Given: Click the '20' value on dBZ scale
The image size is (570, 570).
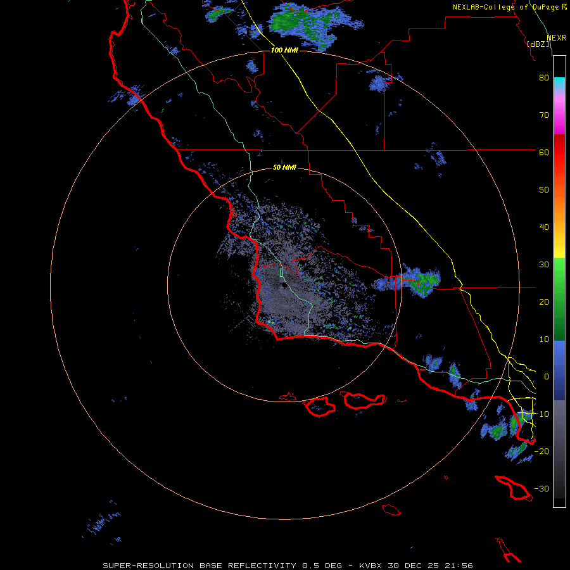Looking at the screenshot, I should [544, 302].
